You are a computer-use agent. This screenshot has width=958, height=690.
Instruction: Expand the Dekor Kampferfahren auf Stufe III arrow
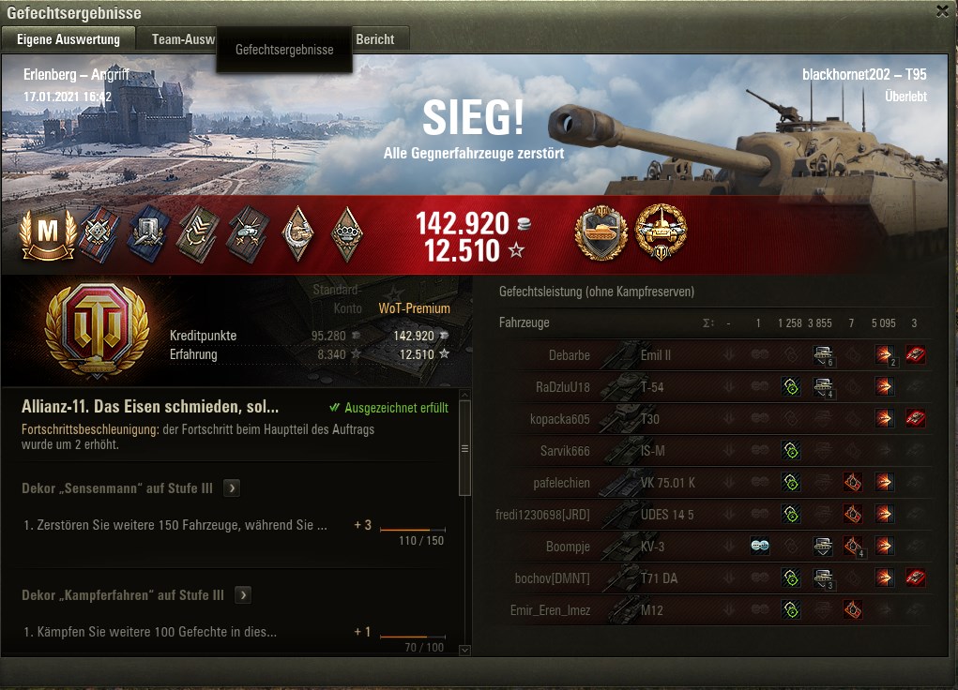(x=243, y=594)
